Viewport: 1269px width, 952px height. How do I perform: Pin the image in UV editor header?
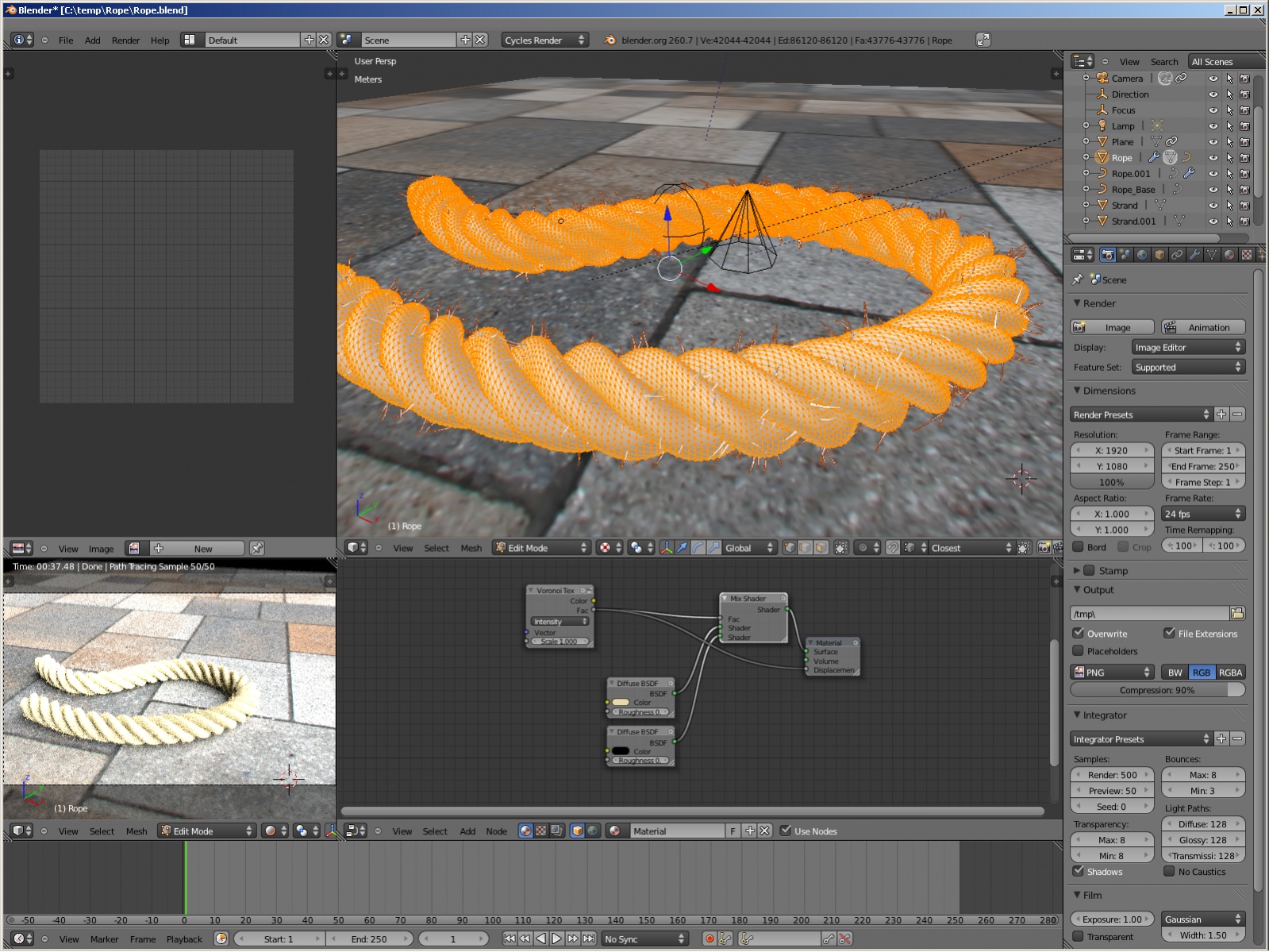[x=257, y=549]
